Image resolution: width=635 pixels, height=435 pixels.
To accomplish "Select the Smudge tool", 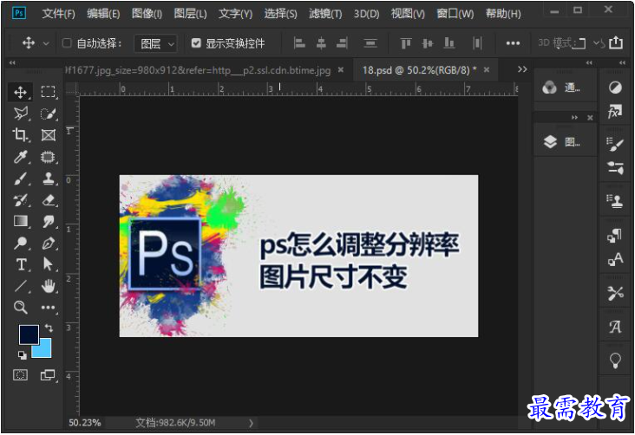I will tap(49, 221).
